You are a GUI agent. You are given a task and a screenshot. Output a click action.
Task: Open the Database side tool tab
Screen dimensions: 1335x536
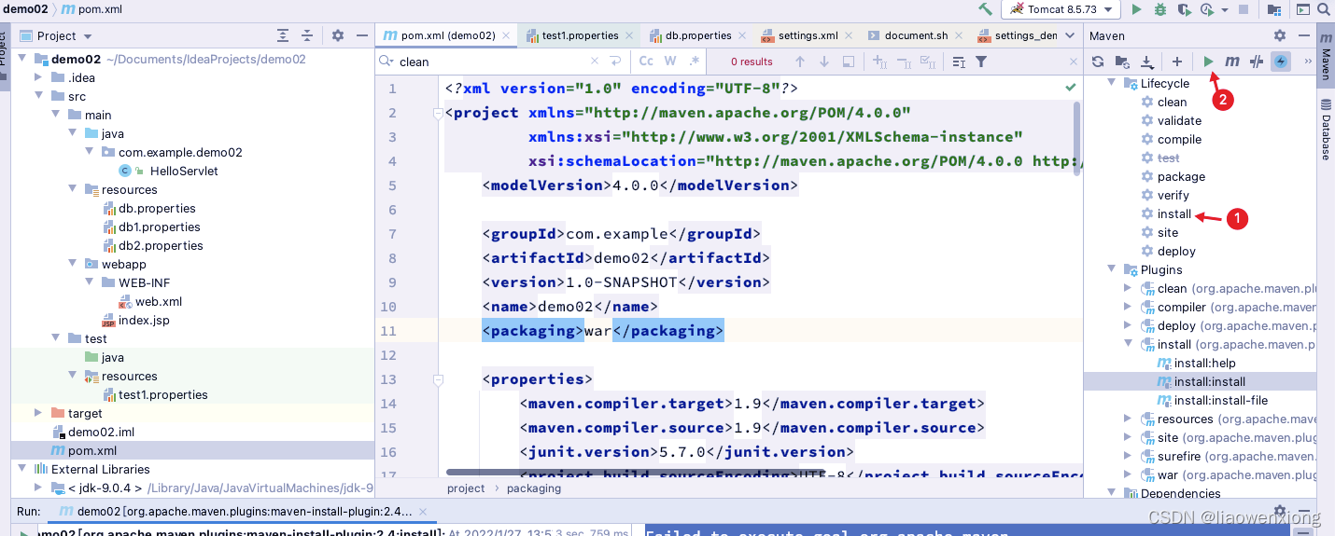tap(1325, 131)
